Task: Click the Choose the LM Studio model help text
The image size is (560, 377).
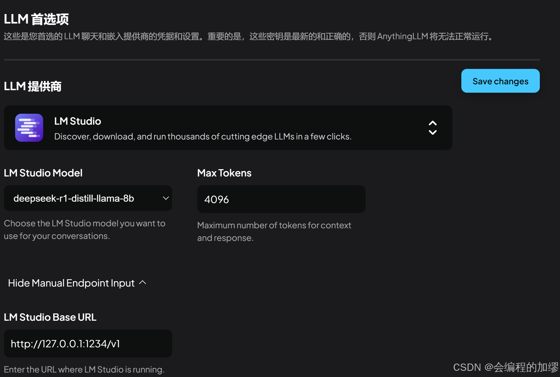Action: point(84,229)
